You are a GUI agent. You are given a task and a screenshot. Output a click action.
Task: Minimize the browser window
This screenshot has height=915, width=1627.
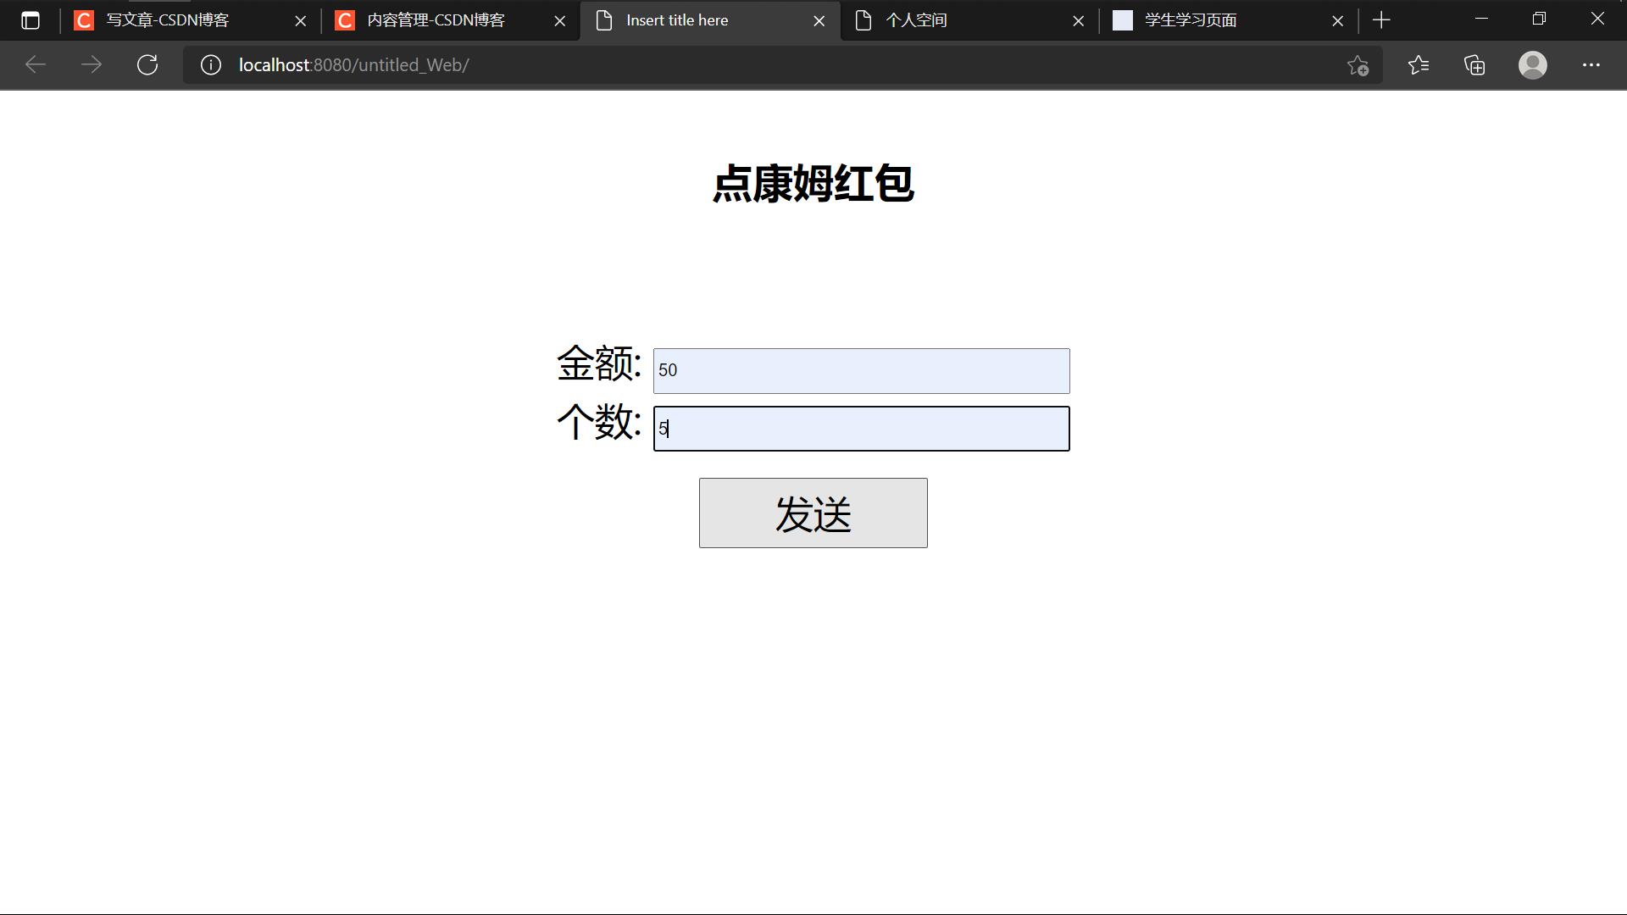tap(1481, 19)
